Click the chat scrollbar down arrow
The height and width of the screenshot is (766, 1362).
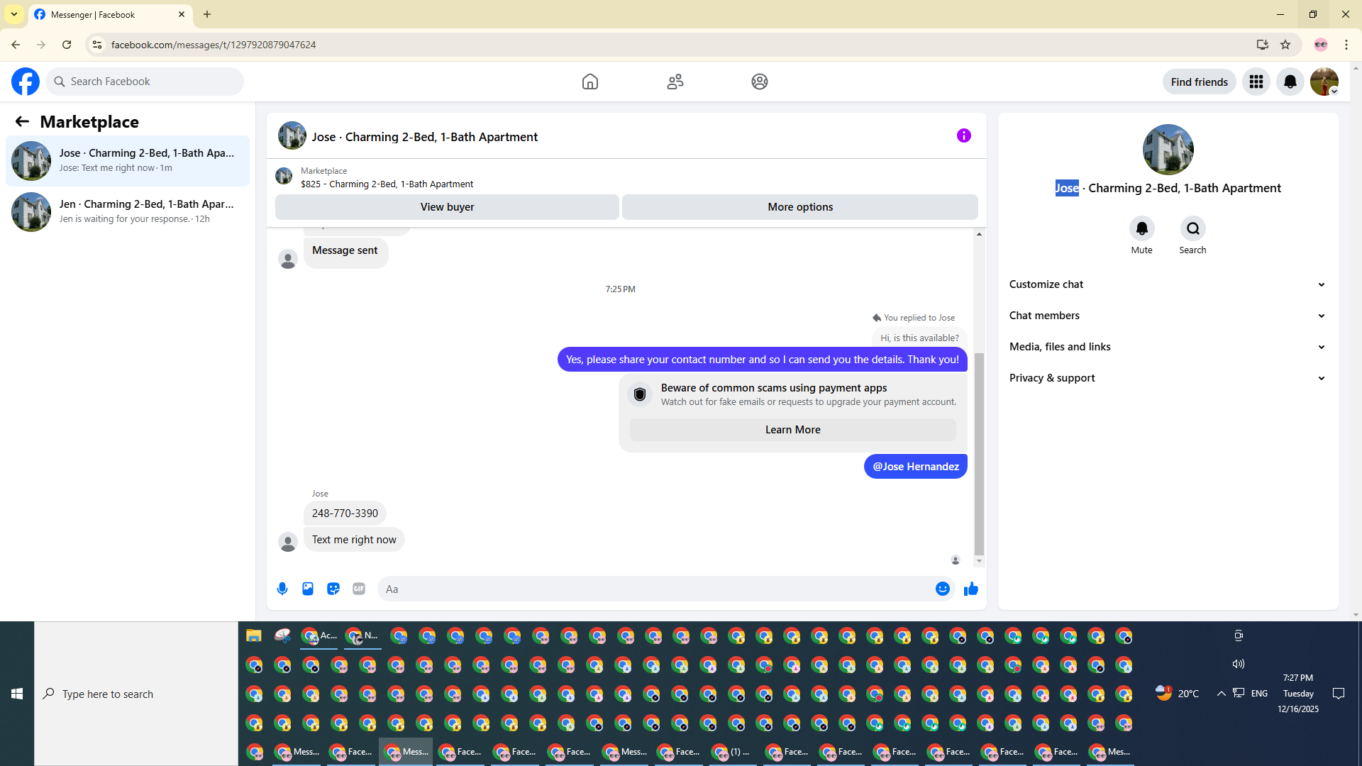click(980, 561)
